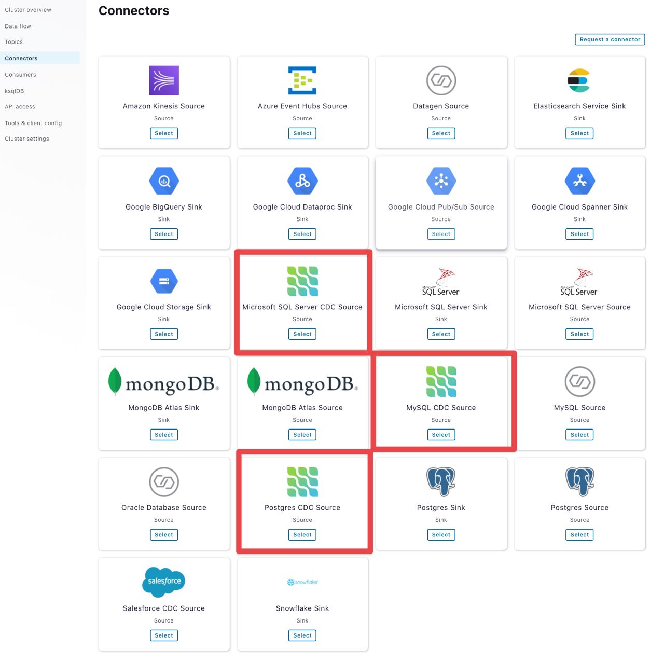Click the Google Cloud Pub/Sub icon
The height and width of the screenshot is (664, 664).
click(441, 181)
